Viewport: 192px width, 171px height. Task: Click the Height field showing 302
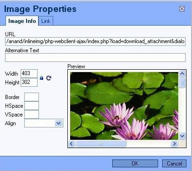click(29, 82)
